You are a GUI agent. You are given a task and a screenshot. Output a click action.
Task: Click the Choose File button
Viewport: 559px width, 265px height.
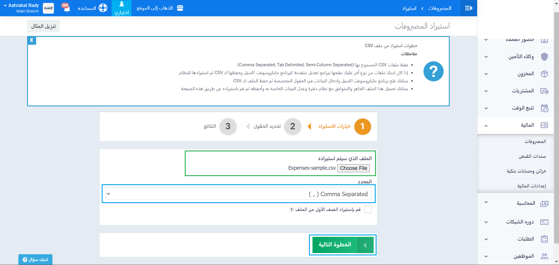click(x=353, y=168)
